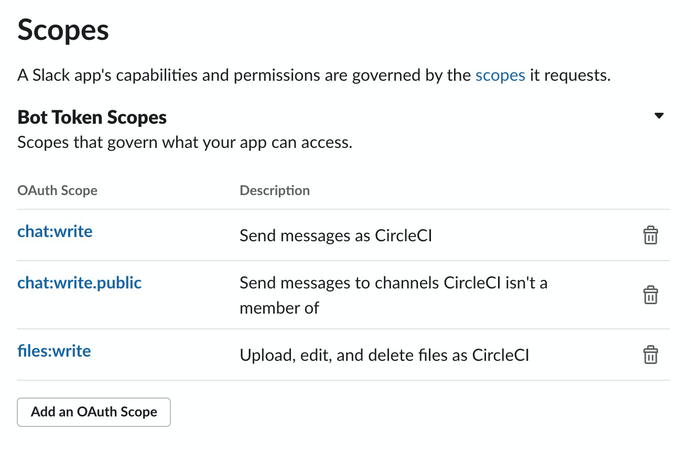Click 'Scopes that govern what your app can access' text
691x450 pixels.
tap(185, 142)
